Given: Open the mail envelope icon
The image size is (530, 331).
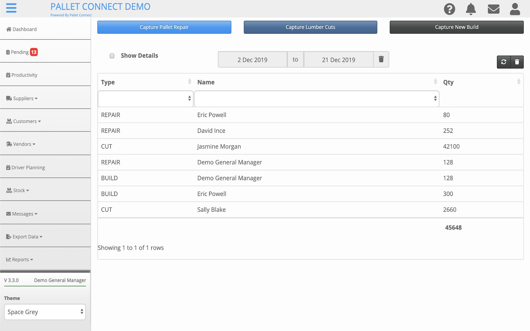Looking at the screenshot, I should 493,9.
